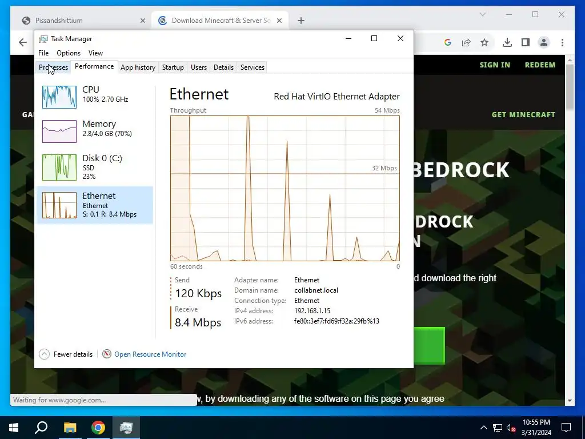The height and width of the screenshot is (439, 585).
Task: Switch to the Startup tab
Action: point(173,67)
